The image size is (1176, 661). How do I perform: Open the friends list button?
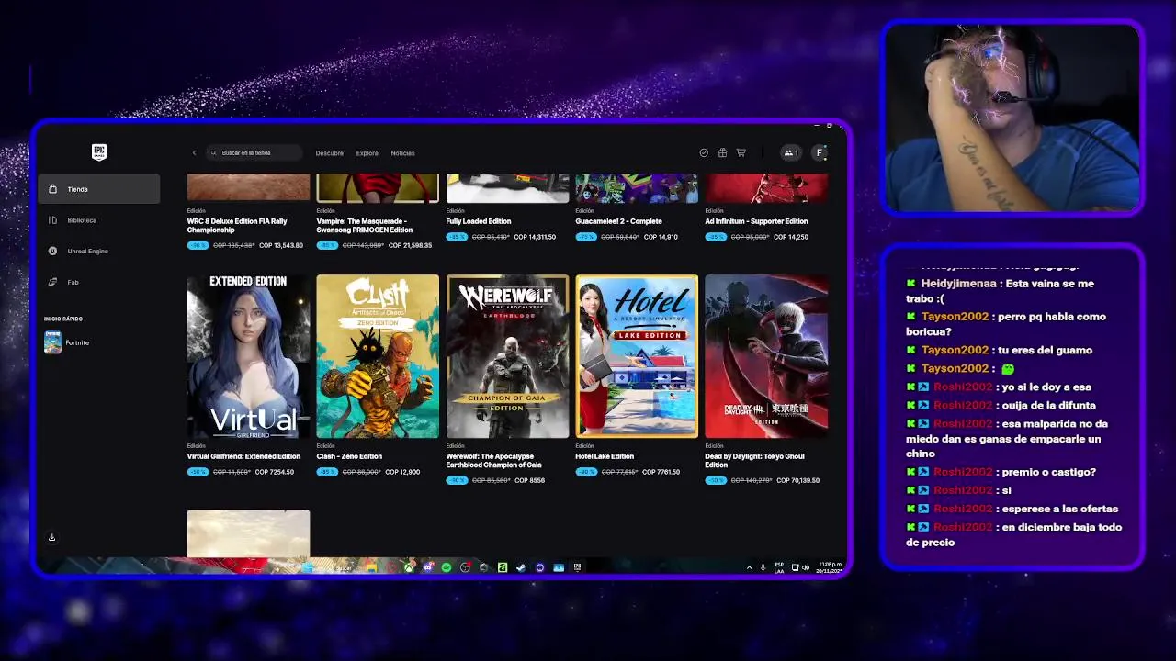click(x=790, y=152)
